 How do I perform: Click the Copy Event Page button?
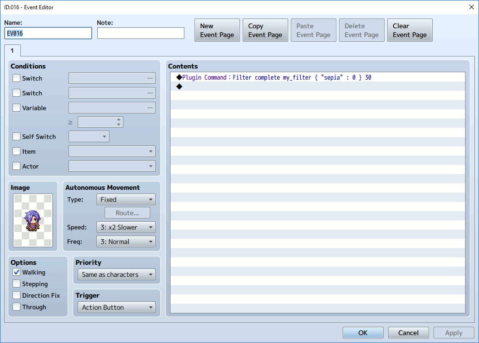265,30
